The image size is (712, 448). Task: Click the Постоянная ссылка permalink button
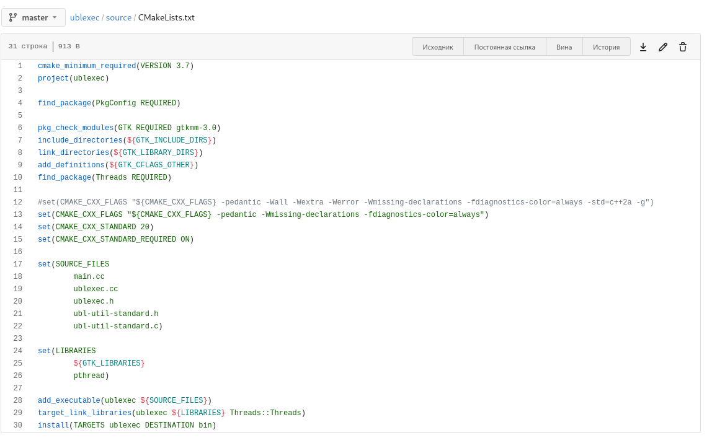pos(504,47)
